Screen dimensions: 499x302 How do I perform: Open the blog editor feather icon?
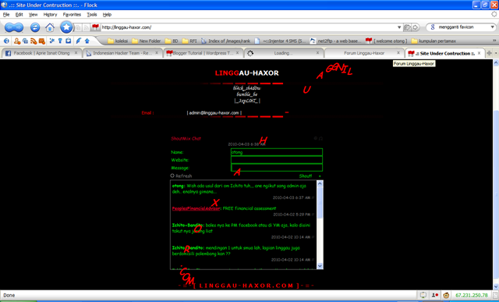click(78, 41)
